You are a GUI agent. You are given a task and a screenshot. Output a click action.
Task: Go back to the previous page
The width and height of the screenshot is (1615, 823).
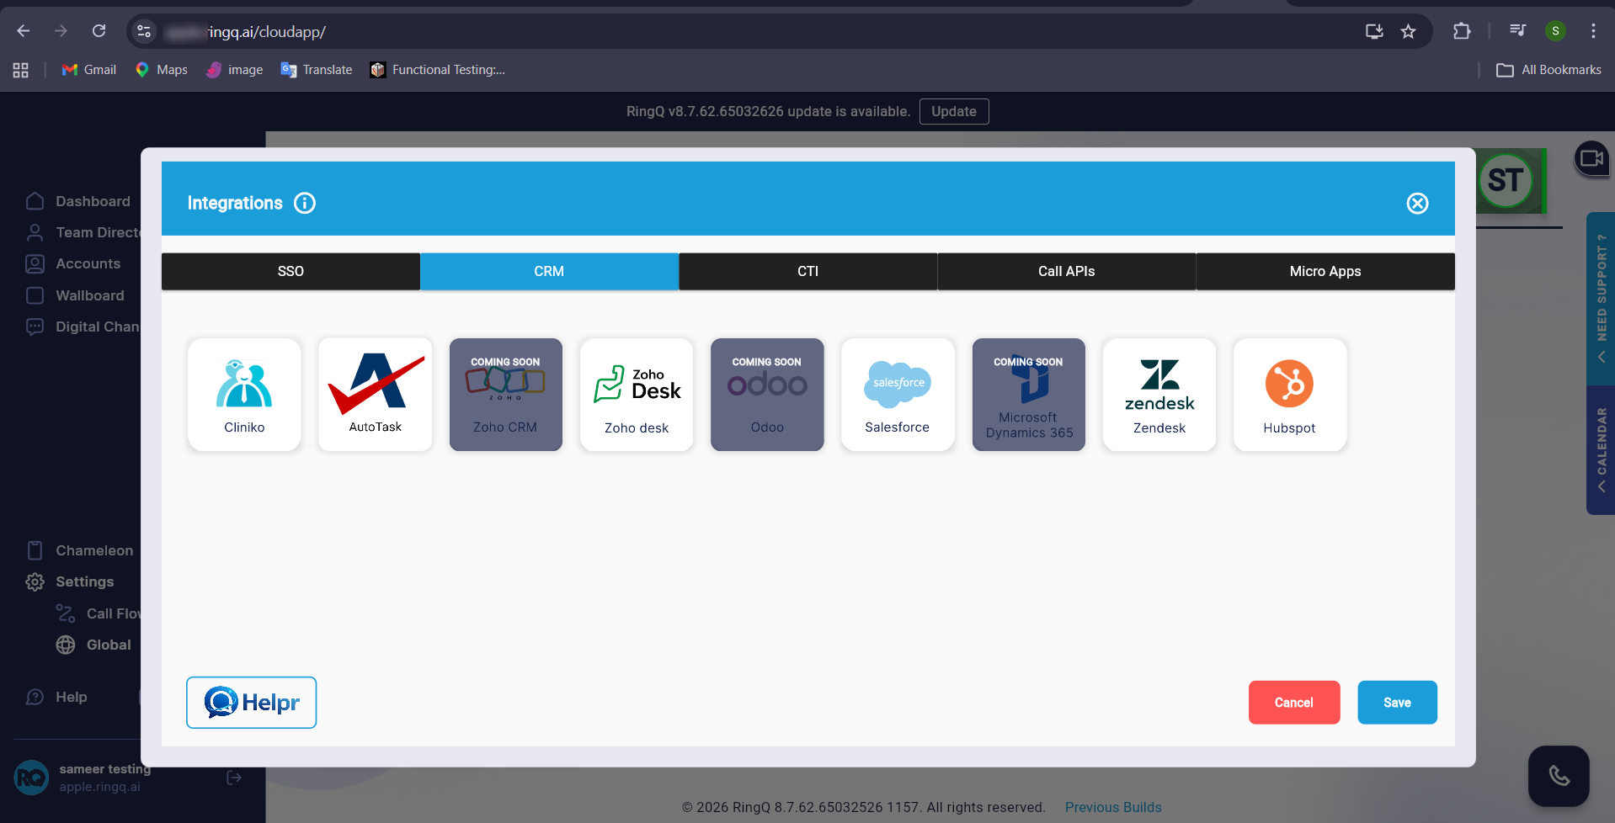click(23, 31)
